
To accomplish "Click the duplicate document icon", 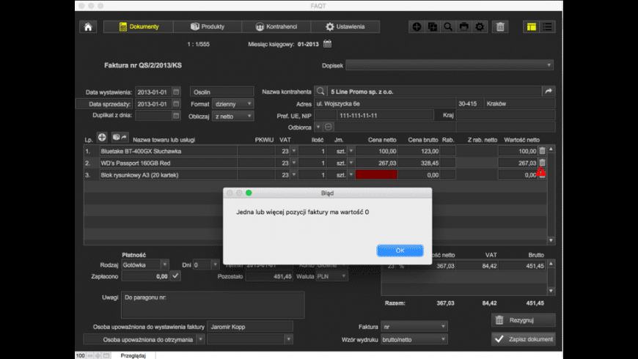I will pyautogui.click(x=432, y=27).
